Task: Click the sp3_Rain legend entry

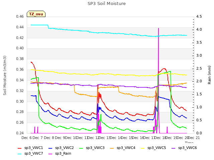Action: [60, 154]
